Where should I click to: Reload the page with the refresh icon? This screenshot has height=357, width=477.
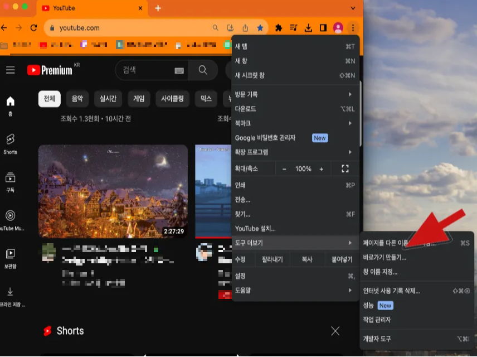coord(34,28)
